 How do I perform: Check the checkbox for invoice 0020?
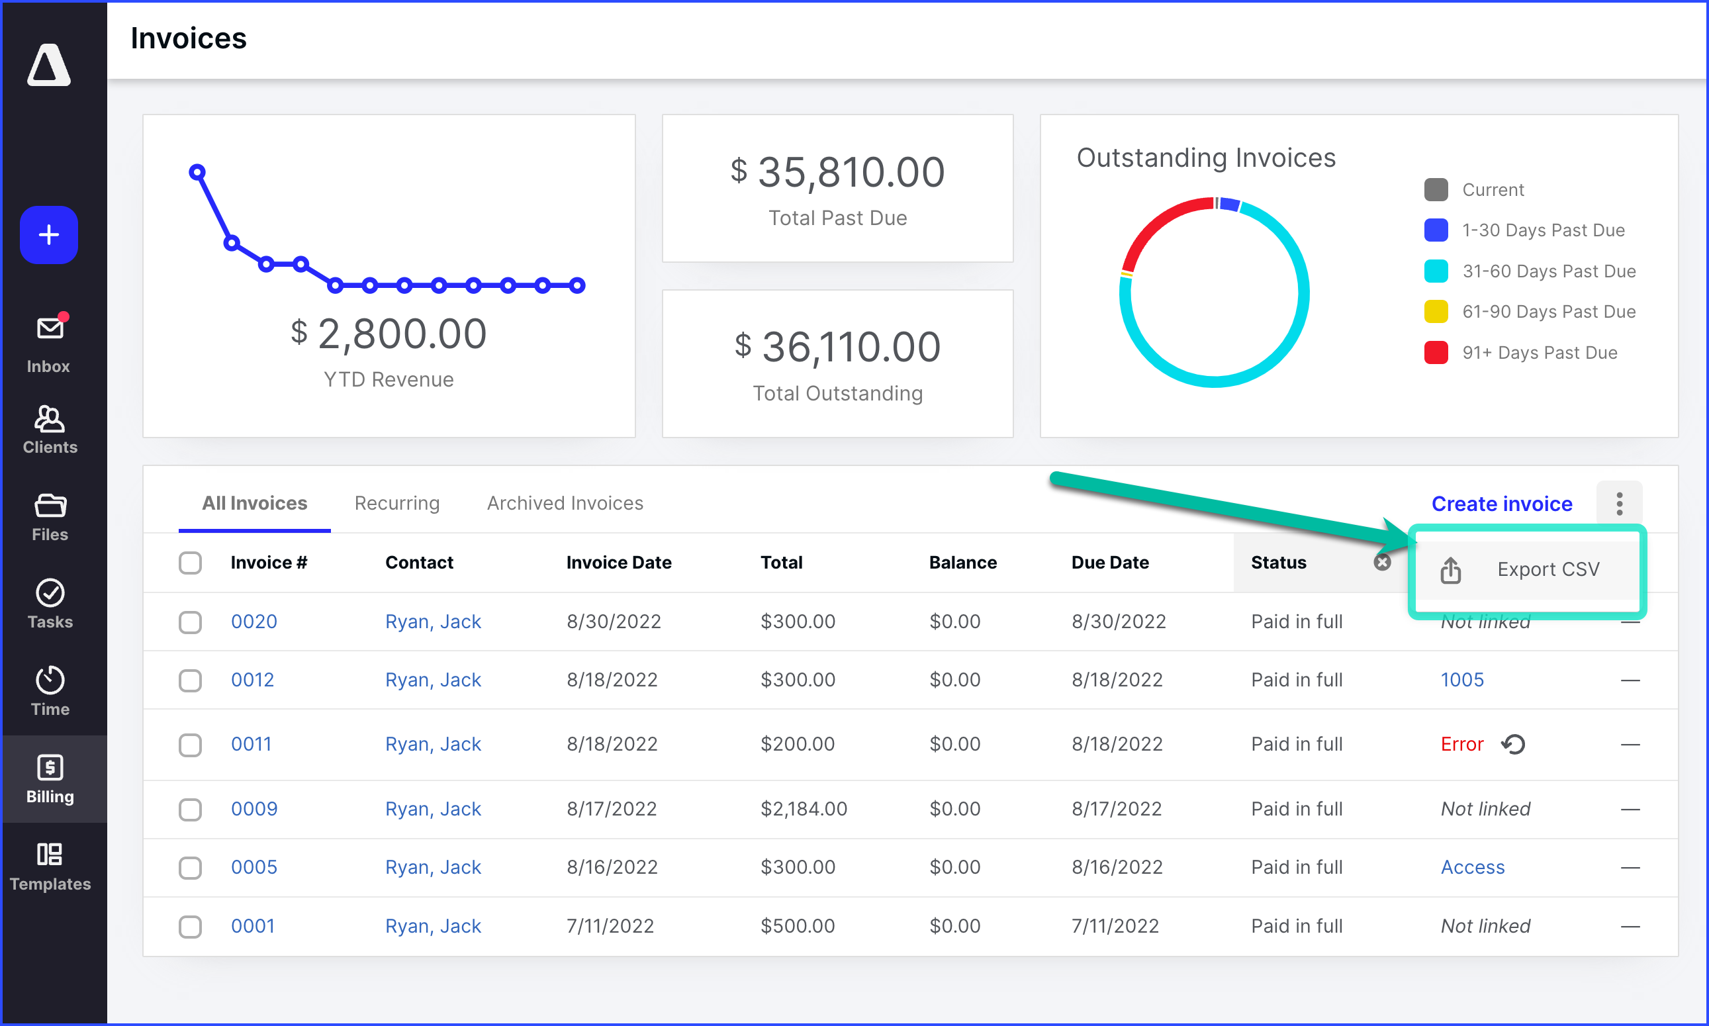189,622
